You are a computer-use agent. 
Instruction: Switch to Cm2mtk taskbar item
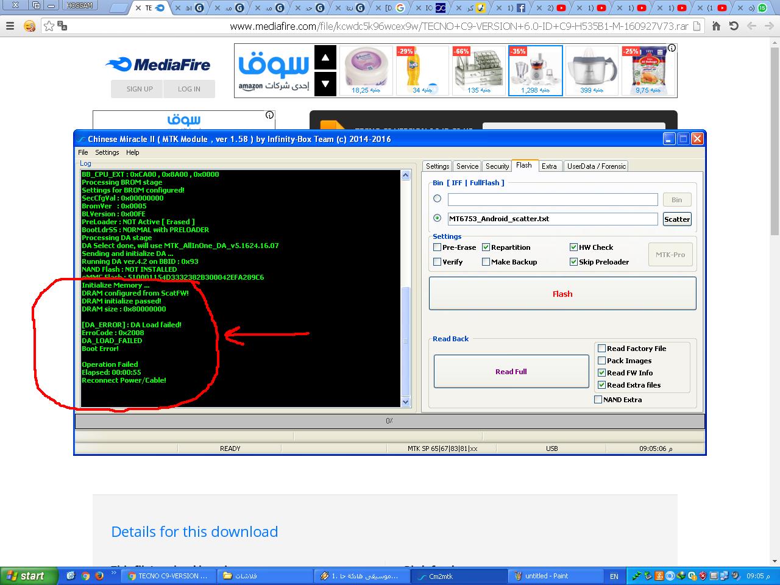pyautogui.click(x=459, y=576)
